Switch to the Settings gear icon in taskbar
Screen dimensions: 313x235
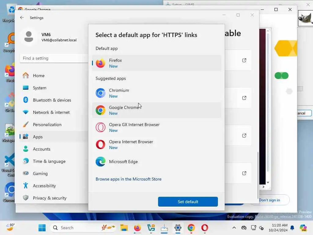tap(178, 228)
